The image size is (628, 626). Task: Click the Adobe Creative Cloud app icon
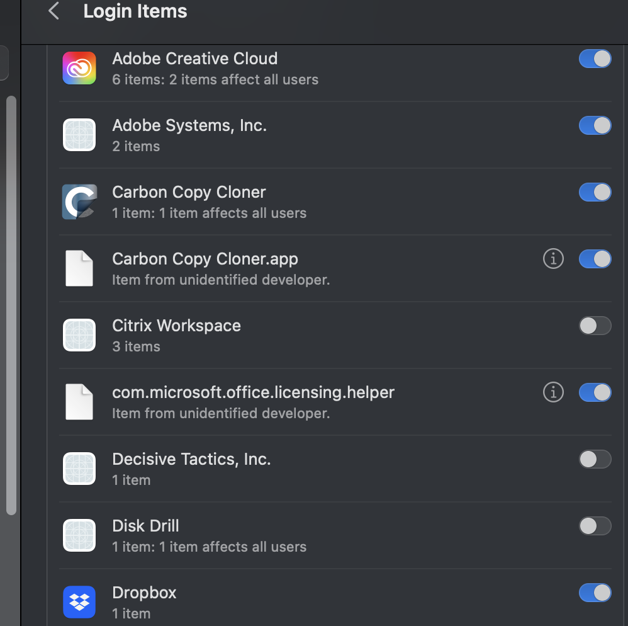point(79,67)
